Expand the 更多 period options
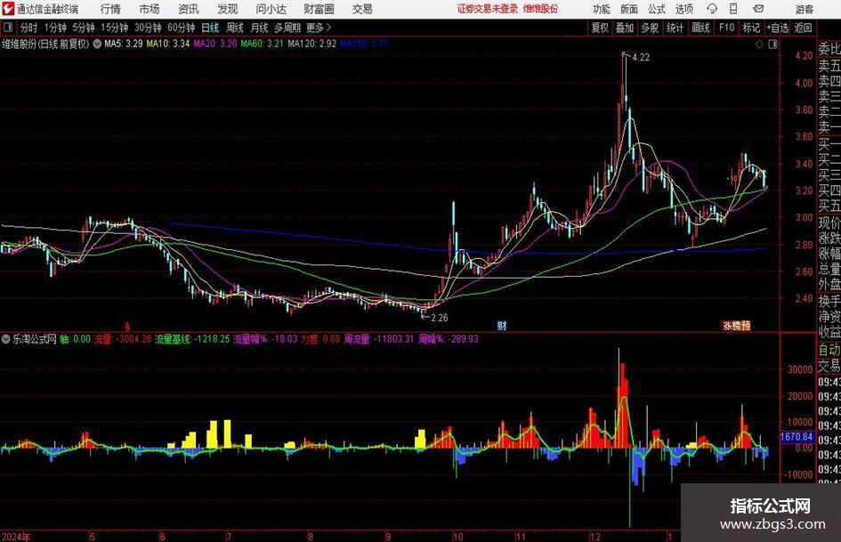The width and height of the screenshot is (841, 542). click(319, 28)
